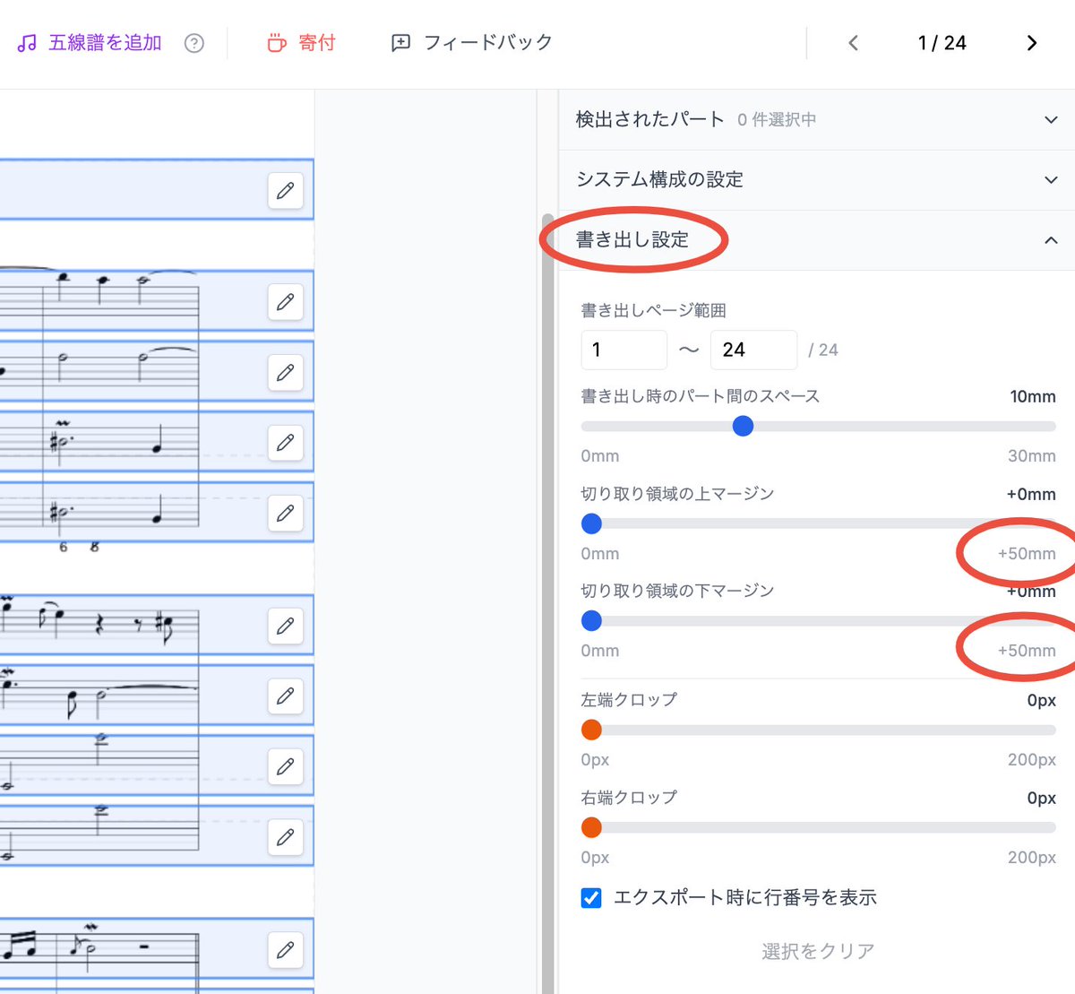Click the 30mm maximum label

pyautogui.click(x=1032, y=455)
